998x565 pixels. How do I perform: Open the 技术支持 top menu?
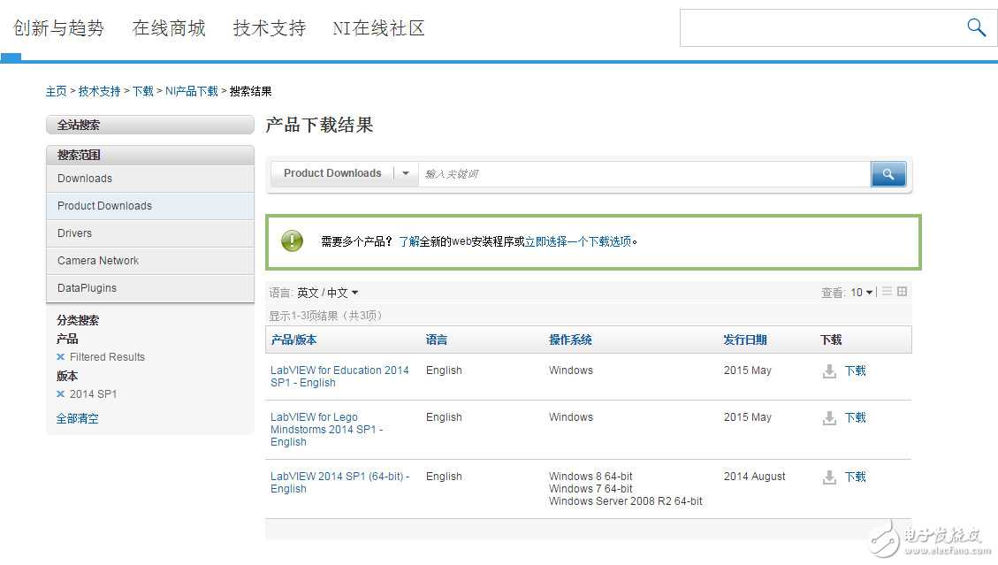[270, 28]
